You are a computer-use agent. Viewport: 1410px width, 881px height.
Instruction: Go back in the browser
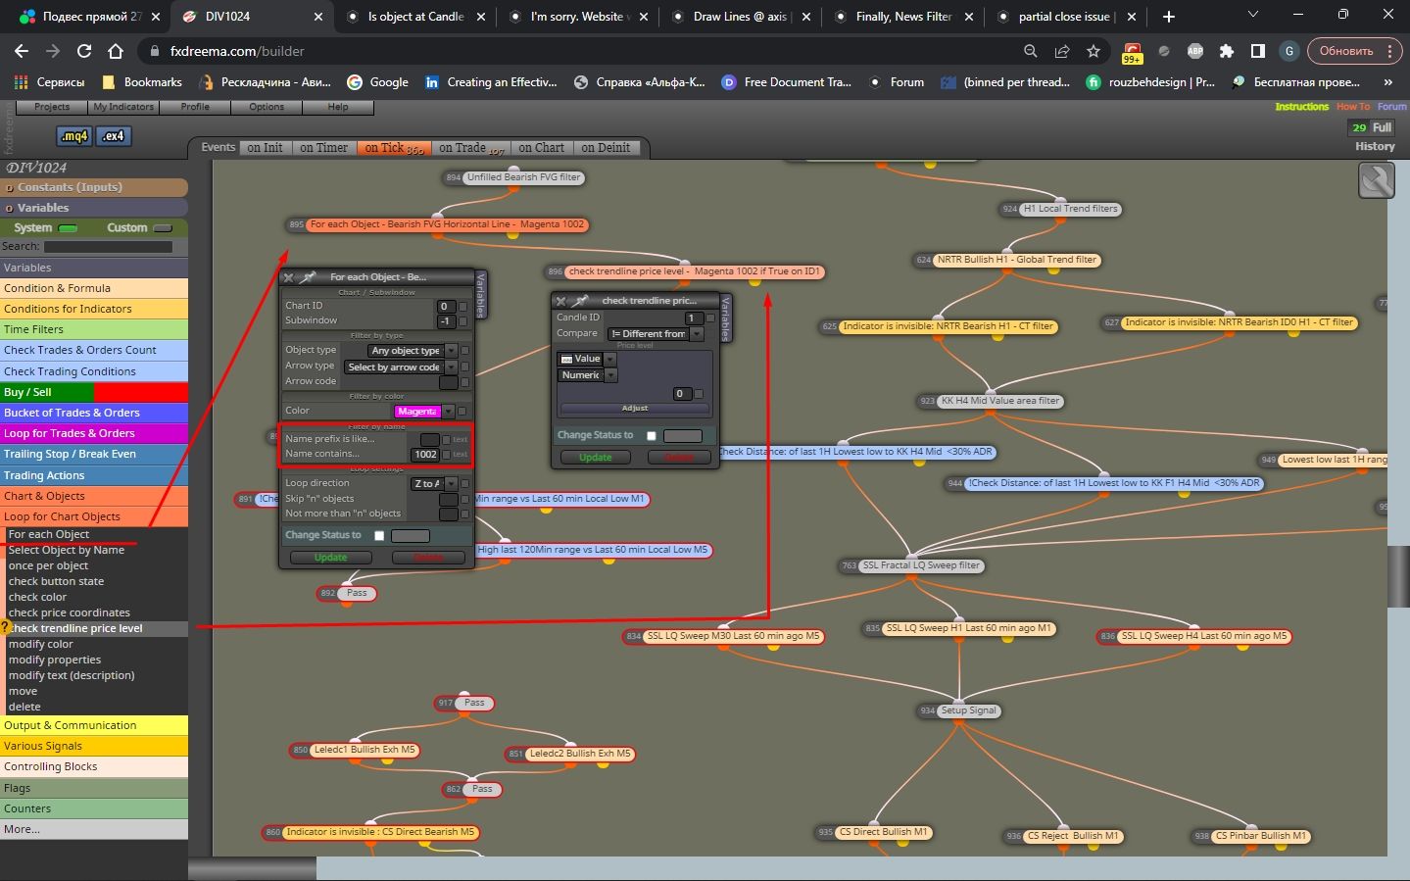(x=22, y=51)
